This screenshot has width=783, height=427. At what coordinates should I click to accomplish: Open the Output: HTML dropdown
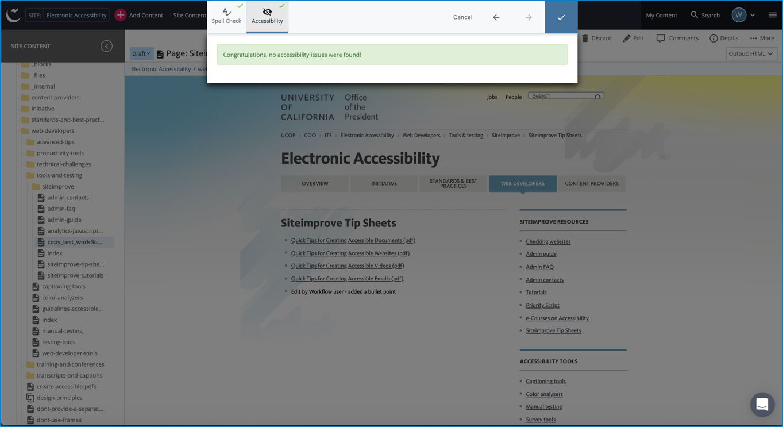pos(751,53)
